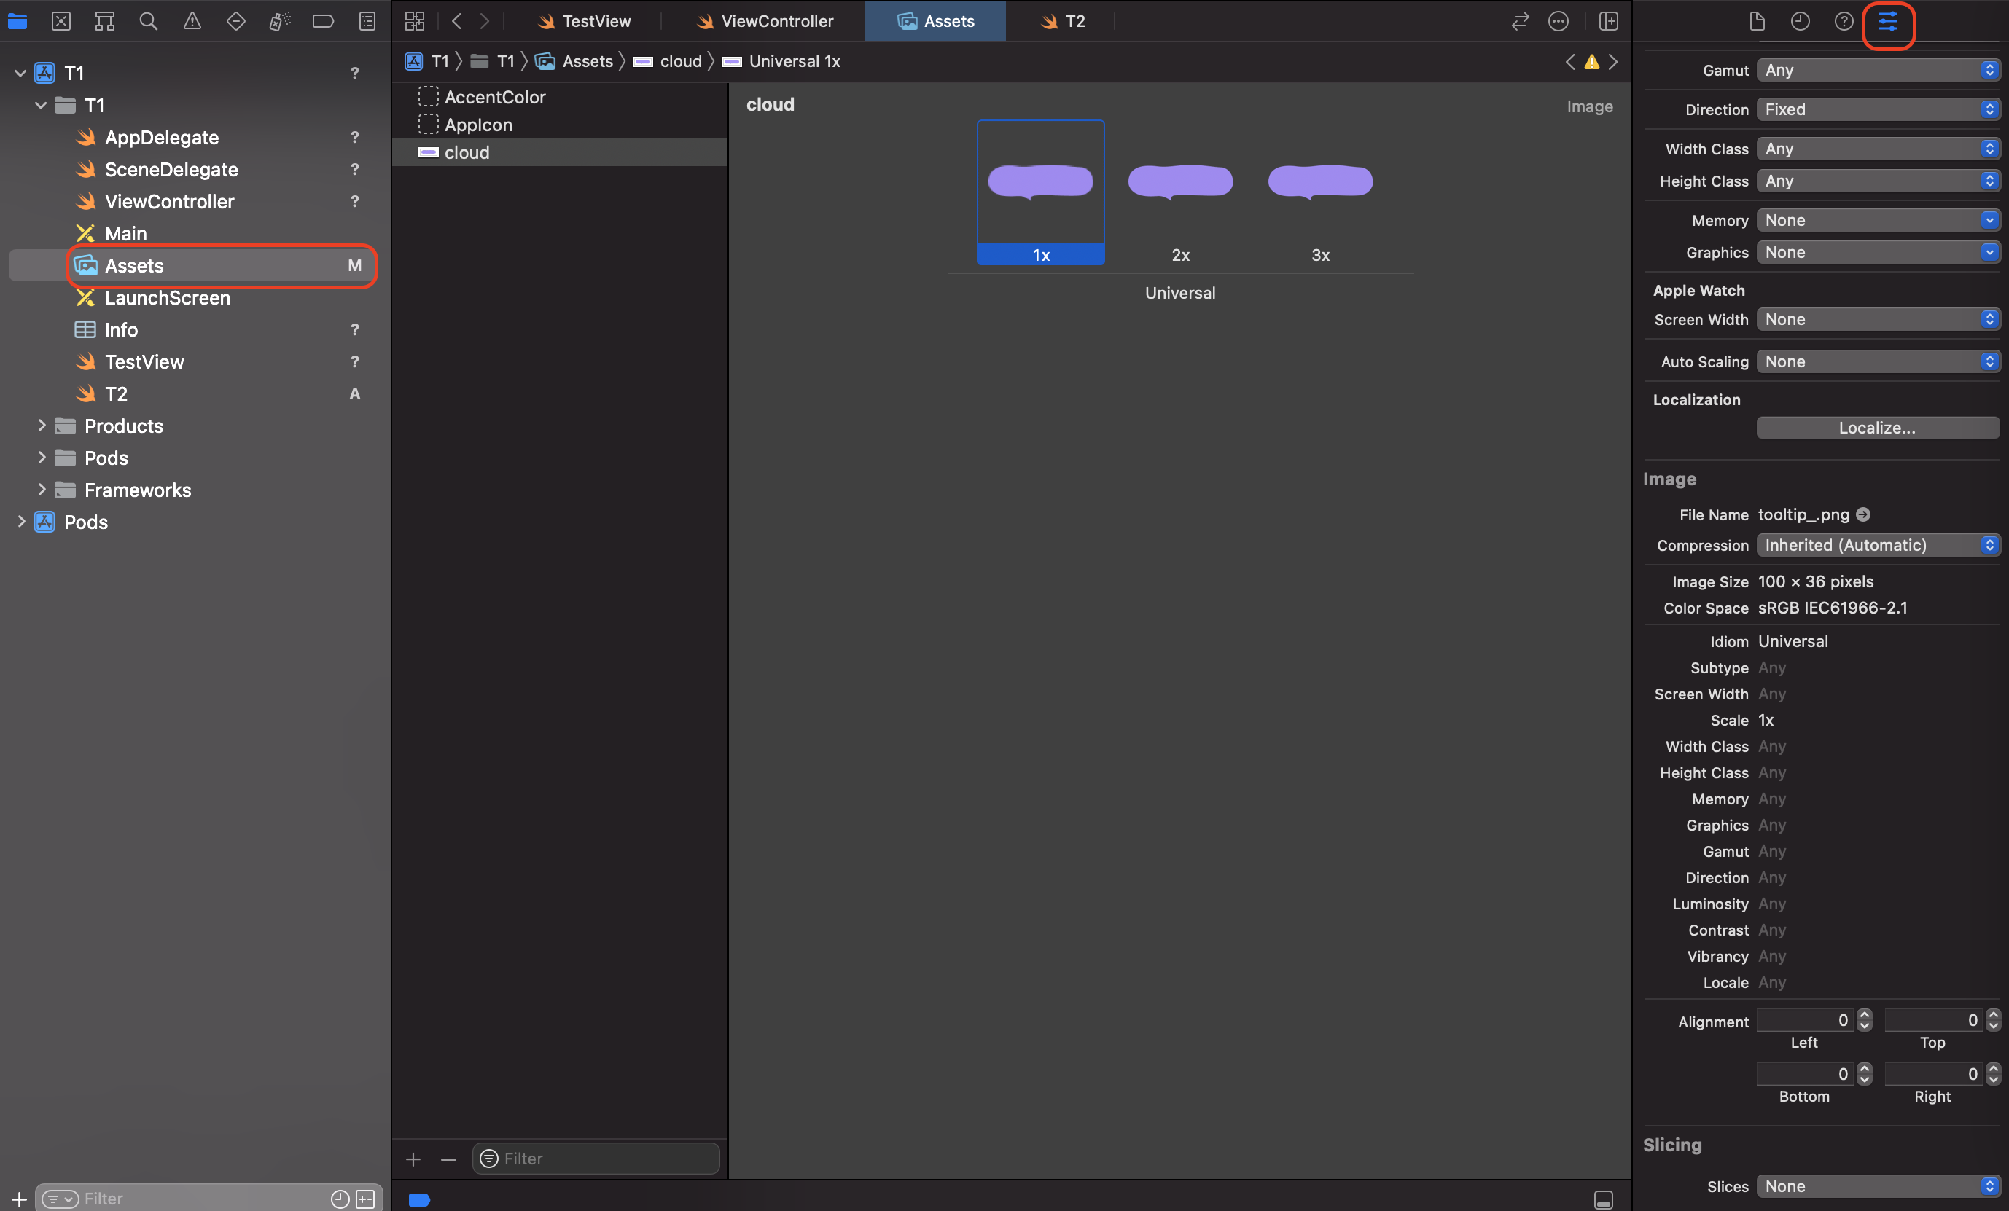2009x1211 pixels.
Task: Add editor on right
Action: click(x=1608, y=21)
